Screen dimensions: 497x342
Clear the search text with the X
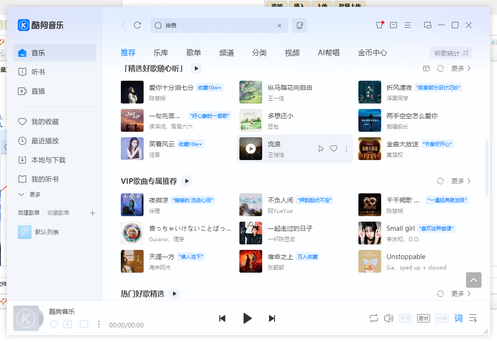pyautogui.click(x=279, y=26)
